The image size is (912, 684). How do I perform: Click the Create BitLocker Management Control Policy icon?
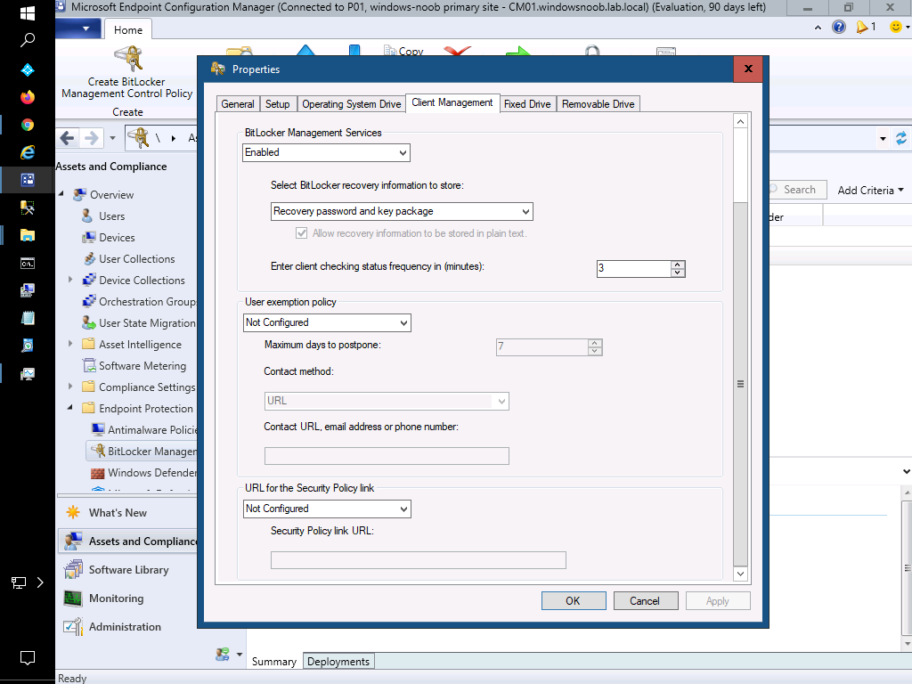(128, 59)
